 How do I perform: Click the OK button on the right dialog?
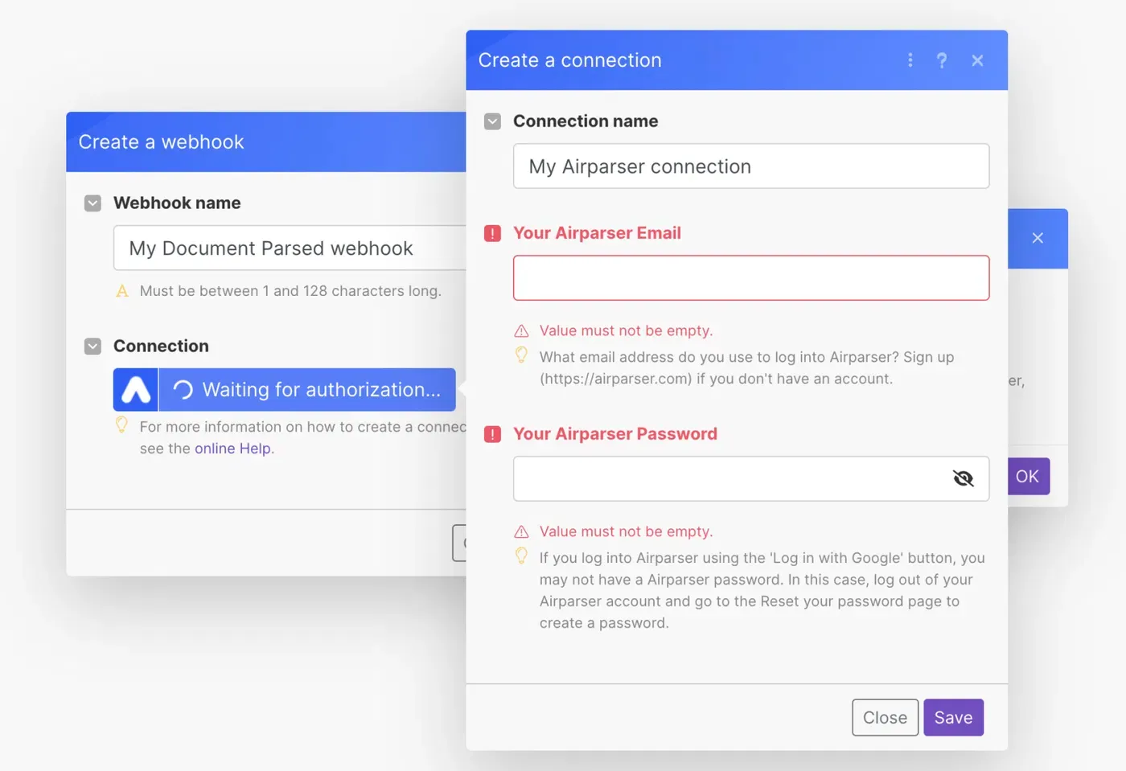[x=1027, y=476]
